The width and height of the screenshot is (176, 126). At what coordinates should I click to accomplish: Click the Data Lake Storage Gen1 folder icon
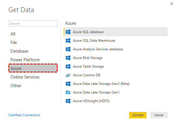[68, 92]
